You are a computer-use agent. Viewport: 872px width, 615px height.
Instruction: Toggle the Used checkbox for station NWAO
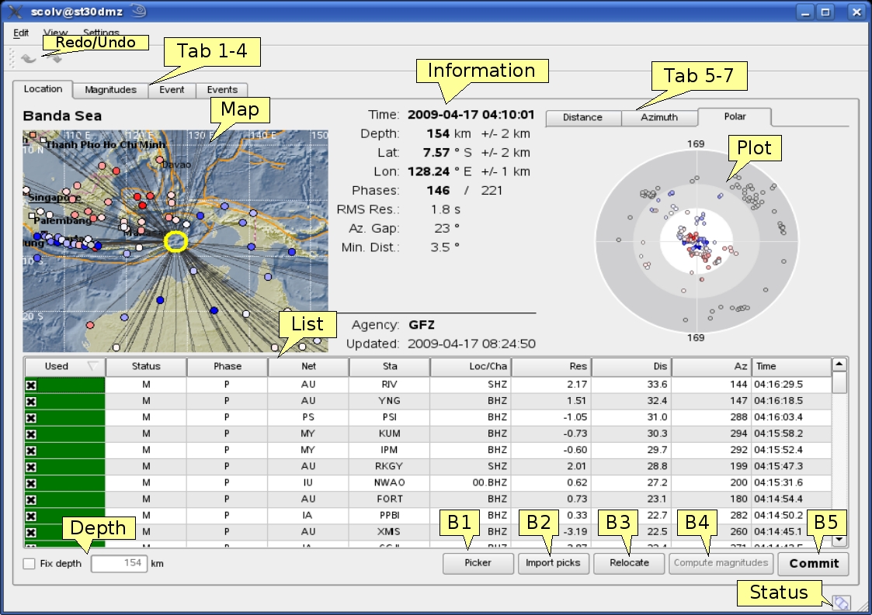pyautogui.click(x=31, y=483)
